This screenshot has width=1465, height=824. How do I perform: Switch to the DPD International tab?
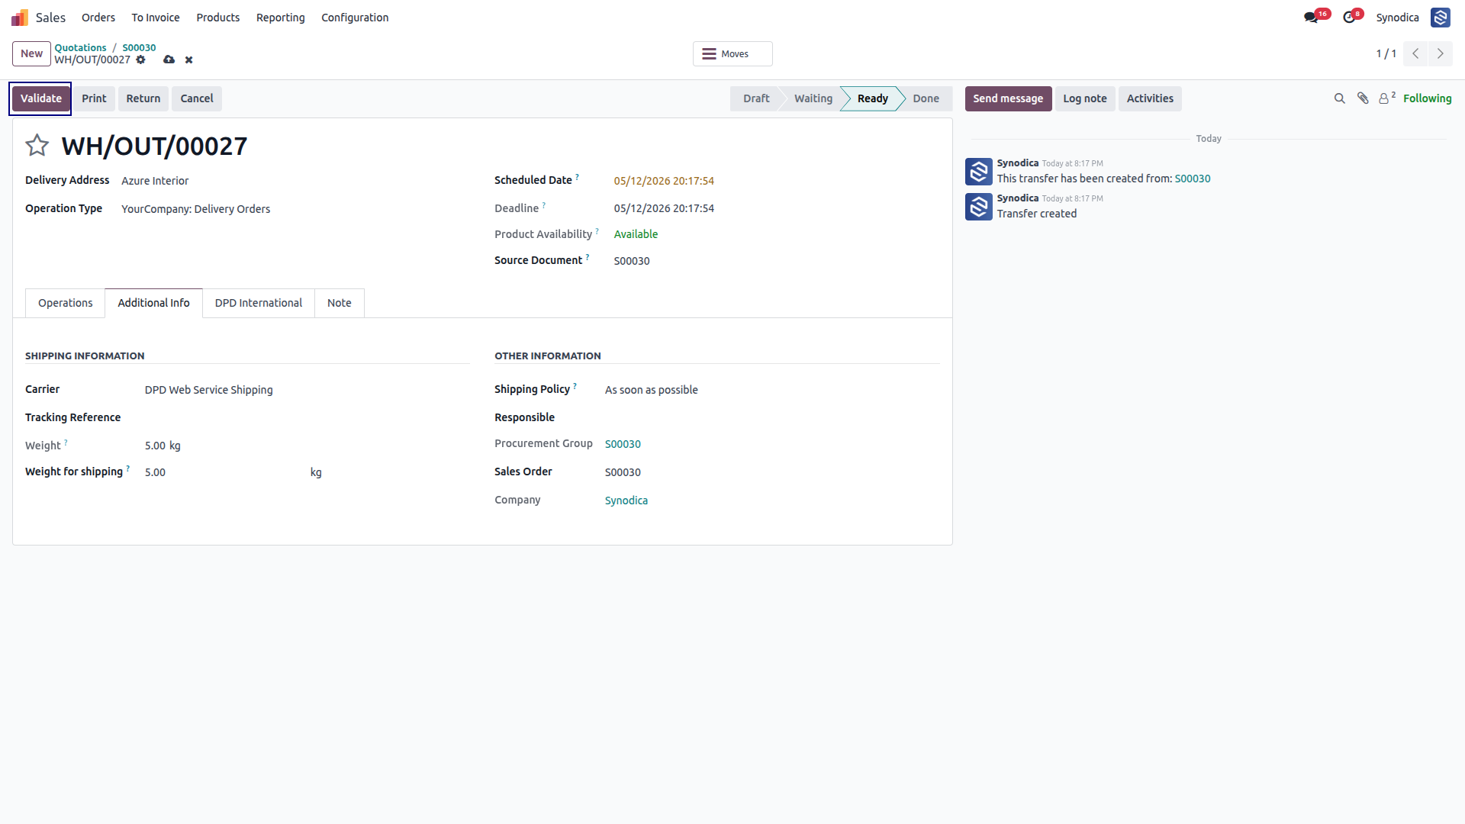coord(259,303)
